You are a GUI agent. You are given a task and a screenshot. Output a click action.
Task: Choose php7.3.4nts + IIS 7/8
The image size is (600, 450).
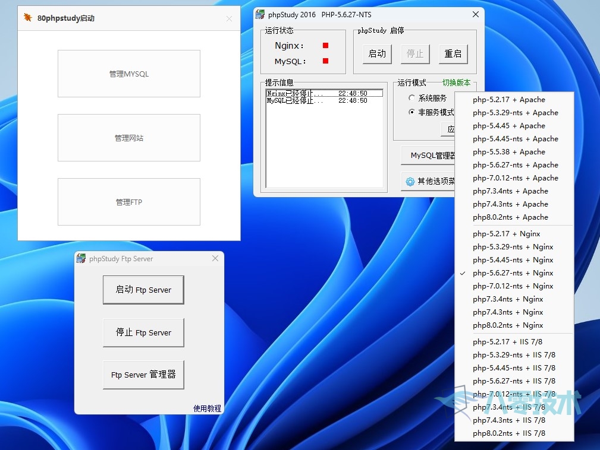click(x=514, y=407)
